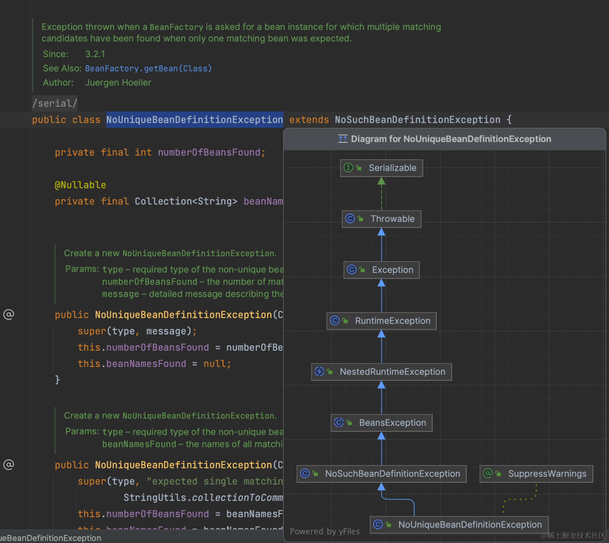Click the public lock icon beside Throwable
The height and width of the screenshot is (543, 609).
361,219
